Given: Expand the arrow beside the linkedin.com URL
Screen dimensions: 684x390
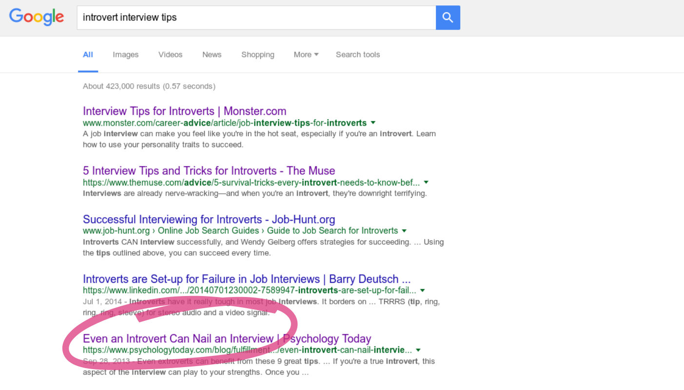Looking at the screenshot, I should point(423,291).
